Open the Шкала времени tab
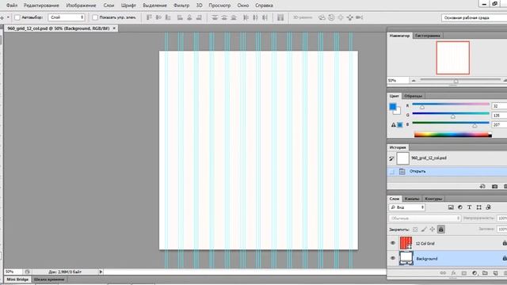The image size is (507, 285). pos(49,279)
